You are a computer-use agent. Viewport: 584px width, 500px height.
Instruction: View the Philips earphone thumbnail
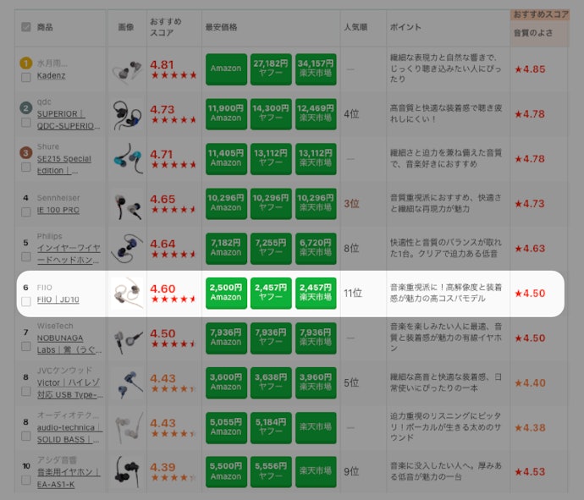127,249
